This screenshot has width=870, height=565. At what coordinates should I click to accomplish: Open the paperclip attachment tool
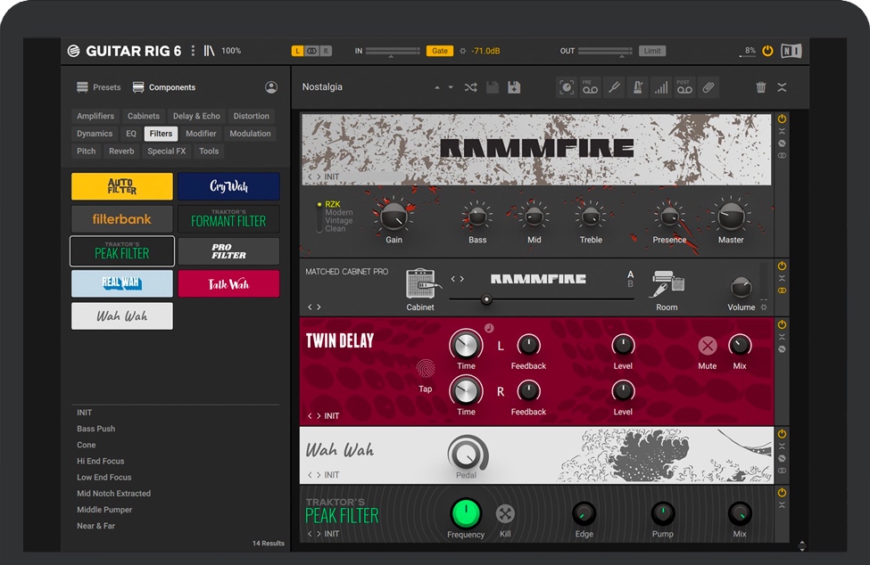point(708,87)
